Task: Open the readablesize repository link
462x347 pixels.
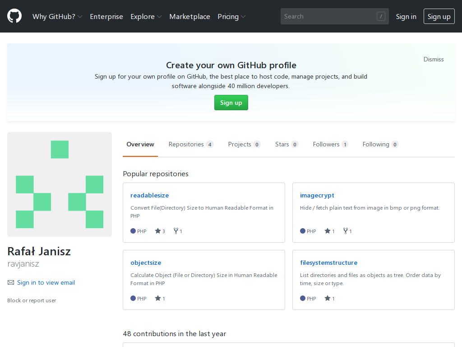Action: (150, 195)
